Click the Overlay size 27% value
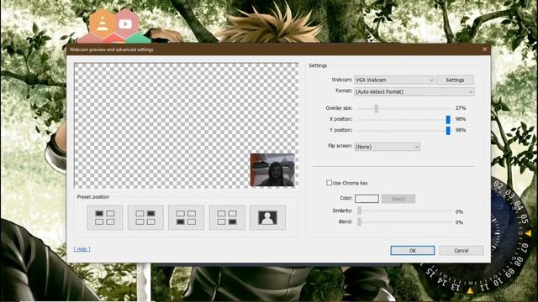This screenshot has height=302, width=538. [460, 108]
